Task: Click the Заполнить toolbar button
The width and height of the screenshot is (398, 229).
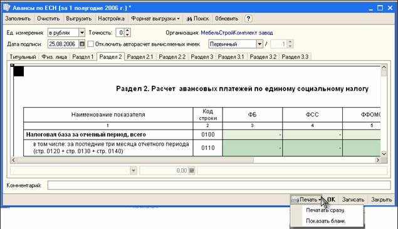Action: pyautogui.click(x=18, y=19)
